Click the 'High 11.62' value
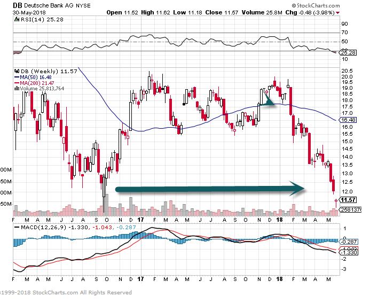The height and width of the screenshot is (304, 370). click(x=155, y=12)
